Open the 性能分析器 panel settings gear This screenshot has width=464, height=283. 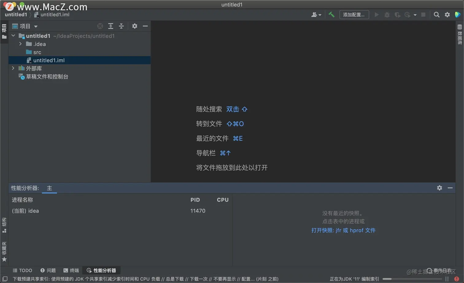point(439,188)
